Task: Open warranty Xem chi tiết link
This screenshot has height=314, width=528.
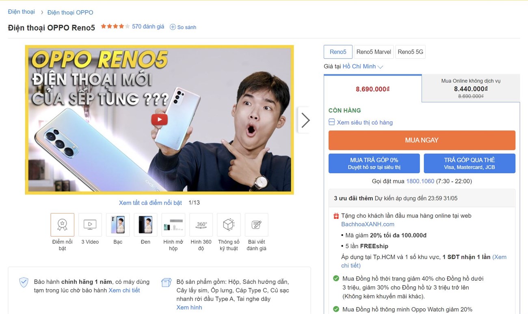Action: [124, 290]
